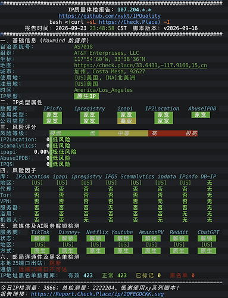Click the 已标记 0 count
228x298 pixels.
pos(148,275)
